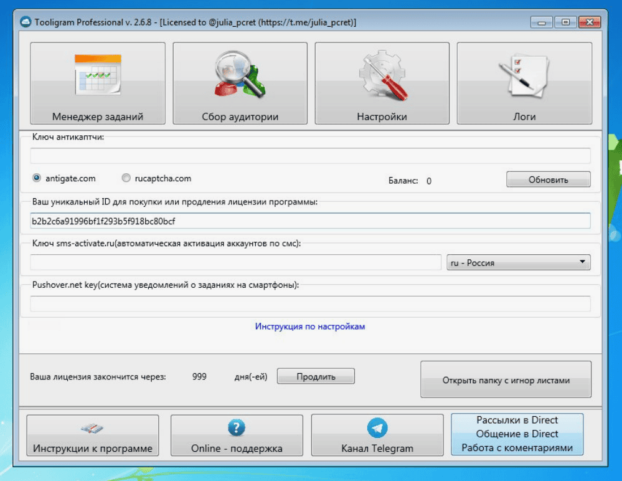Click Открыть папку с игнор листами button

click(x=506, y=379)
